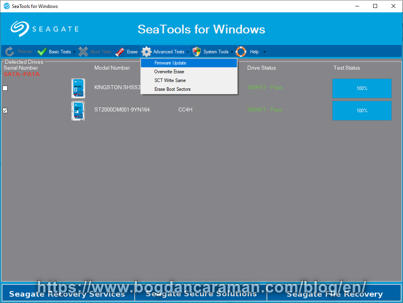Click the red SATA-PATA label

22,74
